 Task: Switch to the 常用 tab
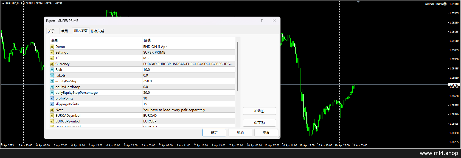pos(64,31)
